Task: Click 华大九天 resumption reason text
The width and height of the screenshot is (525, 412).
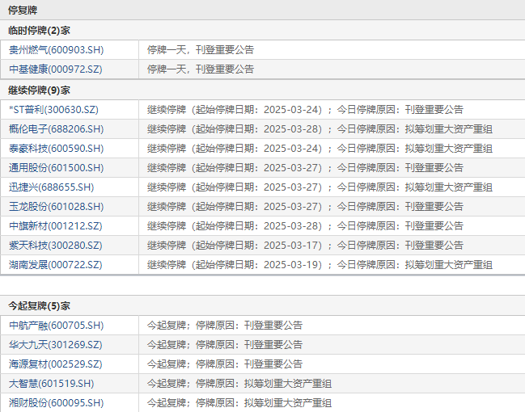Action: (x=225, y=345)
